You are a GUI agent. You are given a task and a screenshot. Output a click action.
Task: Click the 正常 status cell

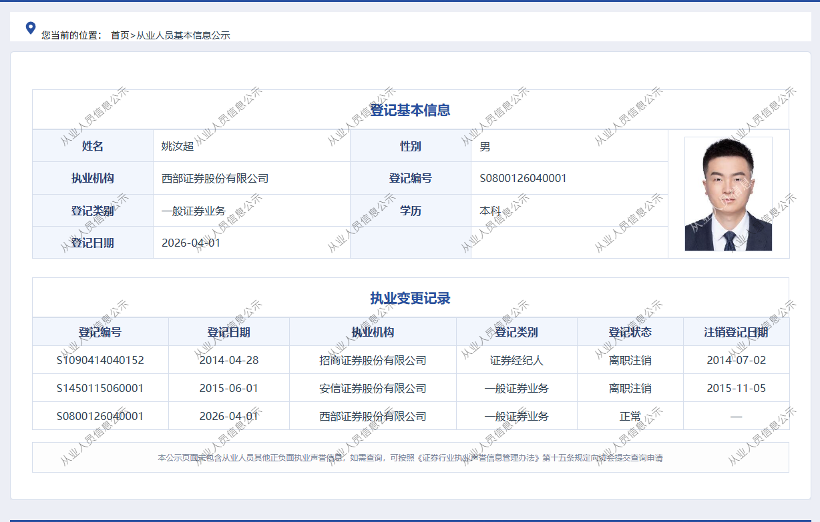pos(630,416)
